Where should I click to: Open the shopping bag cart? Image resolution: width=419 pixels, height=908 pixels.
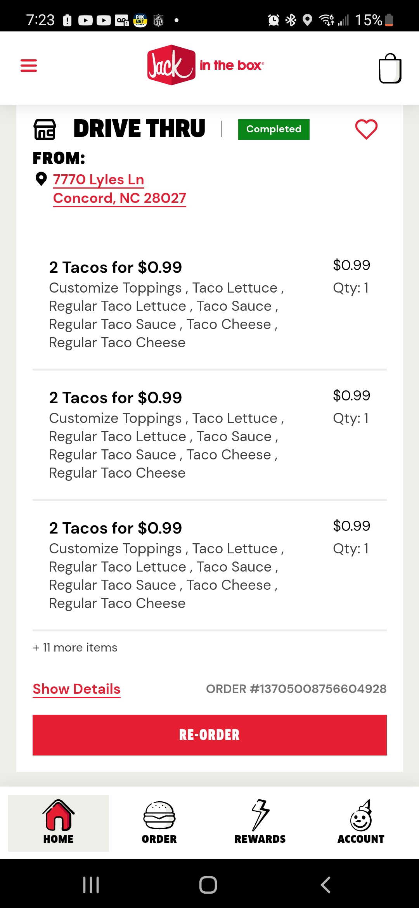point(390,69)
